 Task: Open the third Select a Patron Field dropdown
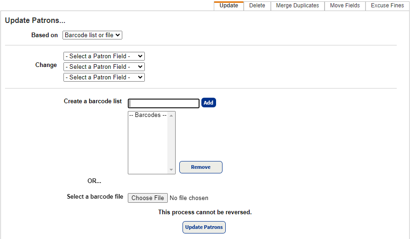(x=104, y=78)
